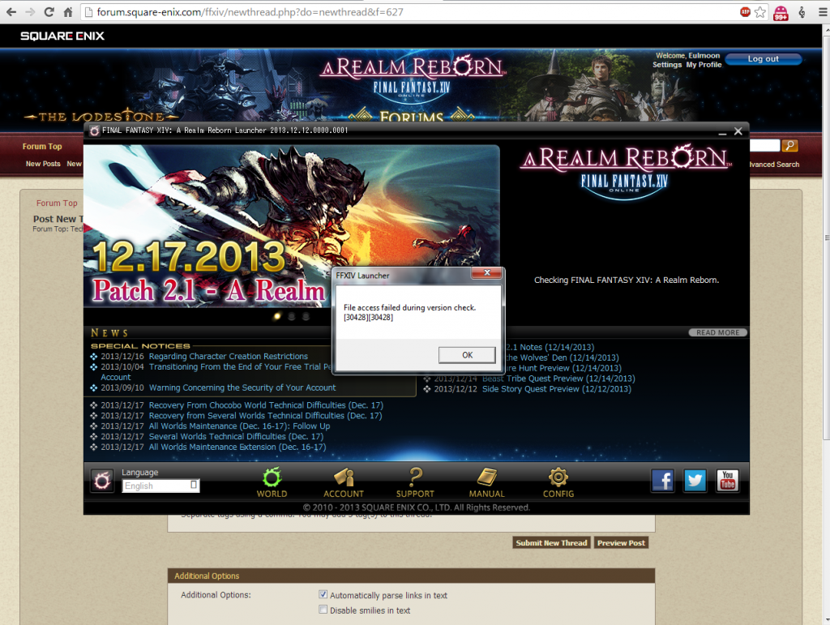Open the Adblock extension icon
830x625 pixels.
(746, 11)
